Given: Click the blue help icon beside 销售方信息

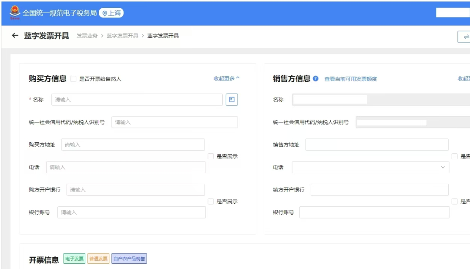Looking at the screenshot, I should coord(316,79).
